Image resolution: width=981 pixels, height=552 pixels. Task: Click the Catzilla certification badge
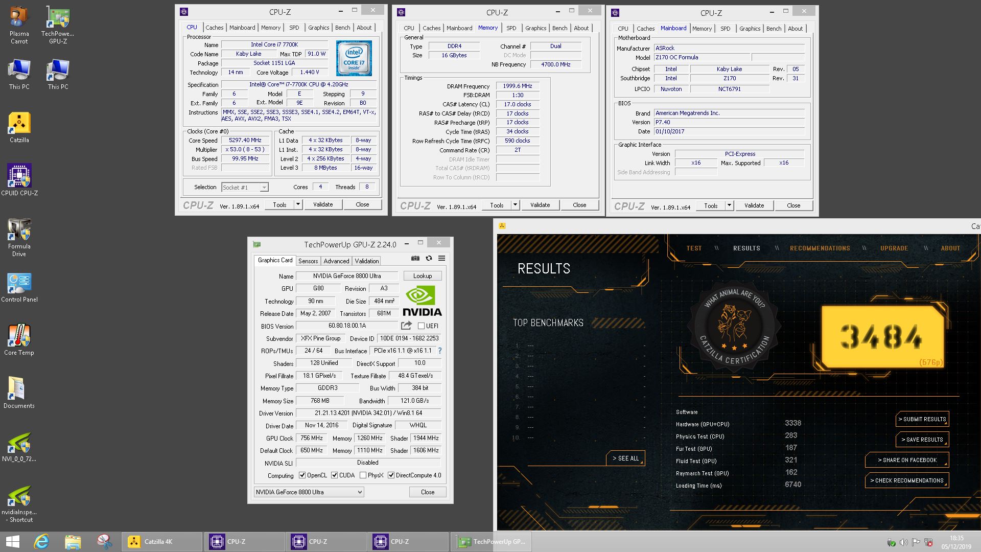pyautogui.click(x=734, y=327)
